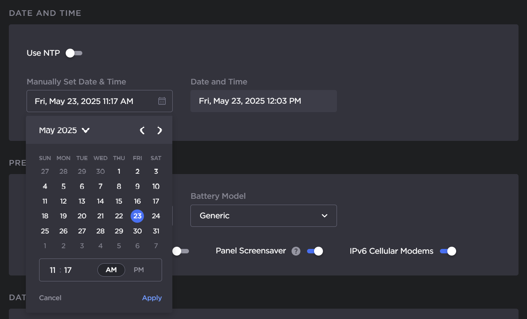This screenshot has width=527, height=319.
Task: Turn off IPv6 Cellular Modems toggle
Action: click(x=448, y=251)
